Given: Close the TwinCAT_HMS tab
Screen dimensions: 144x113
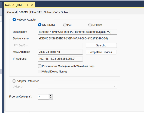Looking at the screenshot, I should click(32, 5).
